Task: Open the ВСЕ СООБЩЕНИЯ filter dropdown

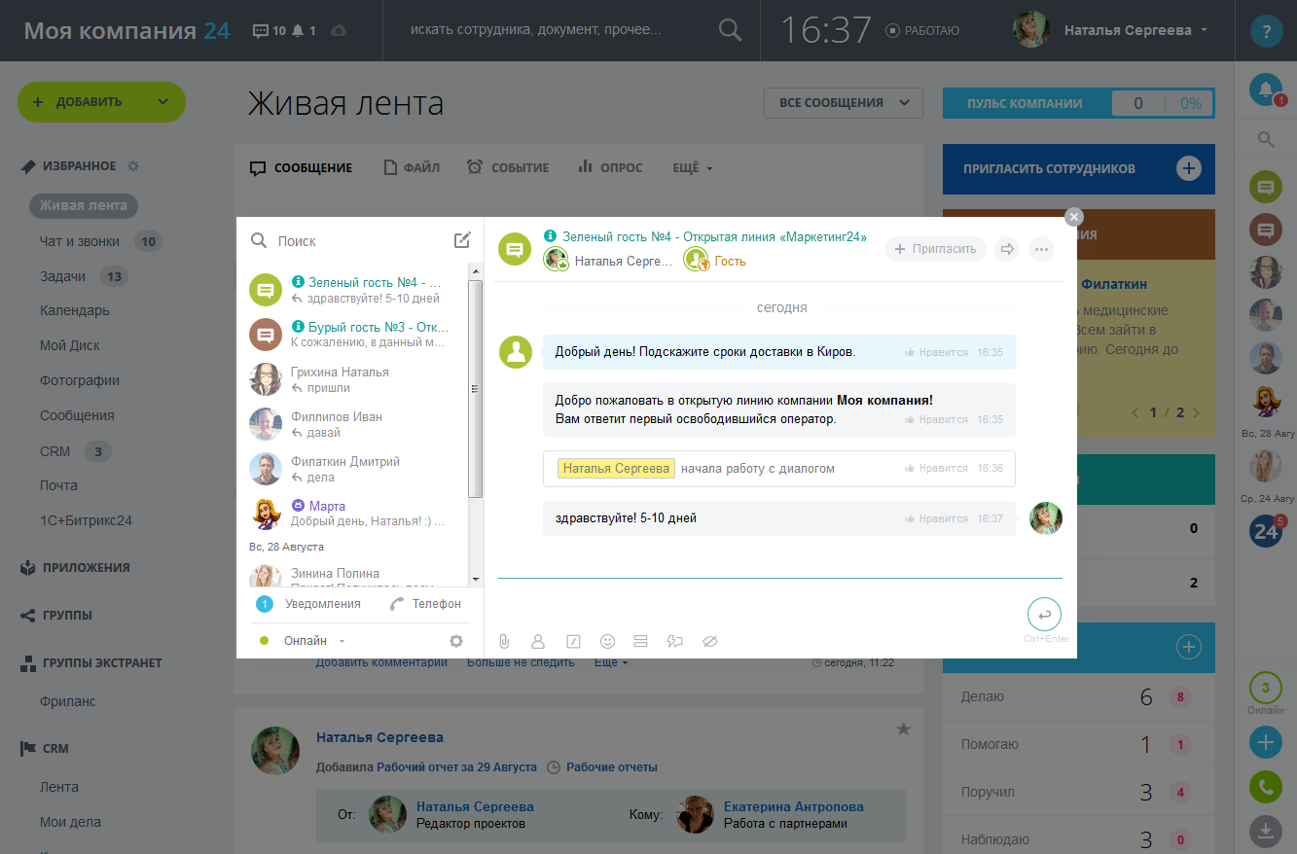Action: coord(843,102)
